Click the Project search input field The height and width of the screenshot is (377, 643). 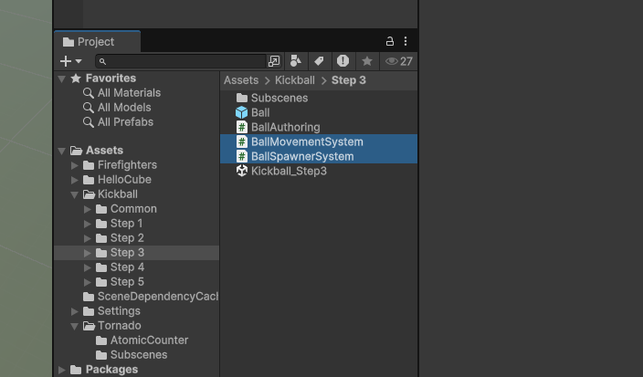181,61
